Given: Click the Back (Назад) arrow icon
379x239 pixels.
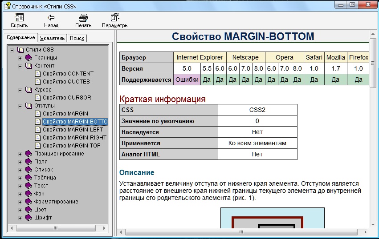Looking at the screenshot, I should tap(51, 18).
